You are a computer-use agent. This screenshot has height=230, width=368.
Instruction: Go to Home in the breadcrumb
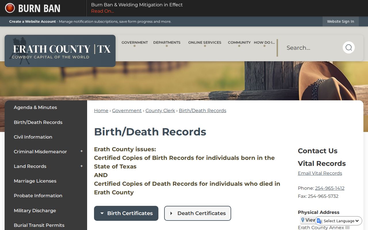pos(101,110)
